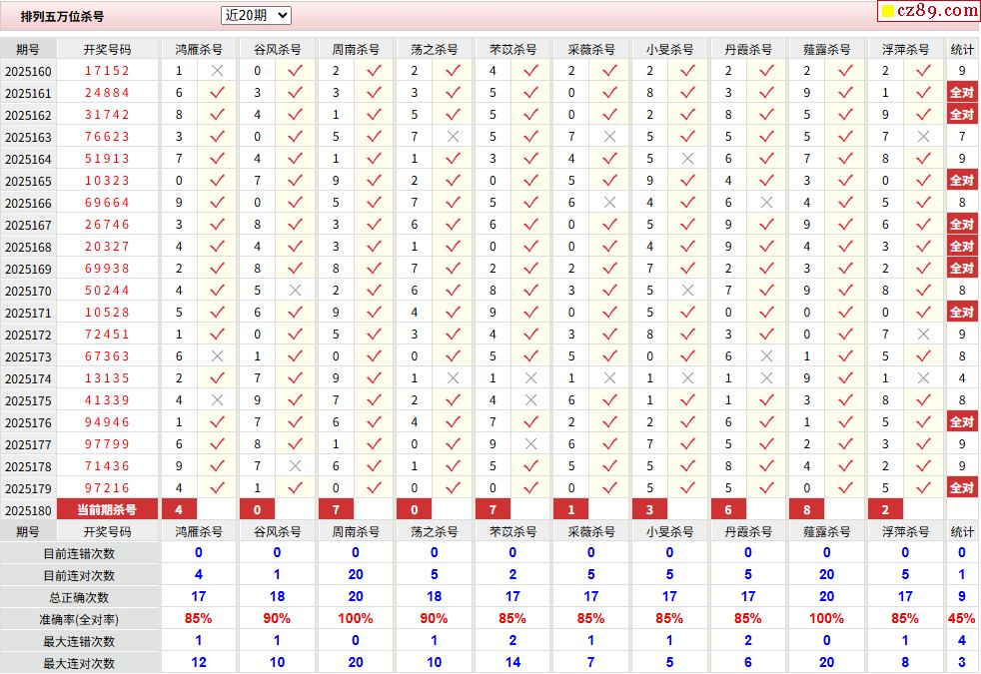Click the X mark in 芣苡杀号 for 2025175
The height and width of the screenshot is (674, 981).
click(x=530, y=400)
